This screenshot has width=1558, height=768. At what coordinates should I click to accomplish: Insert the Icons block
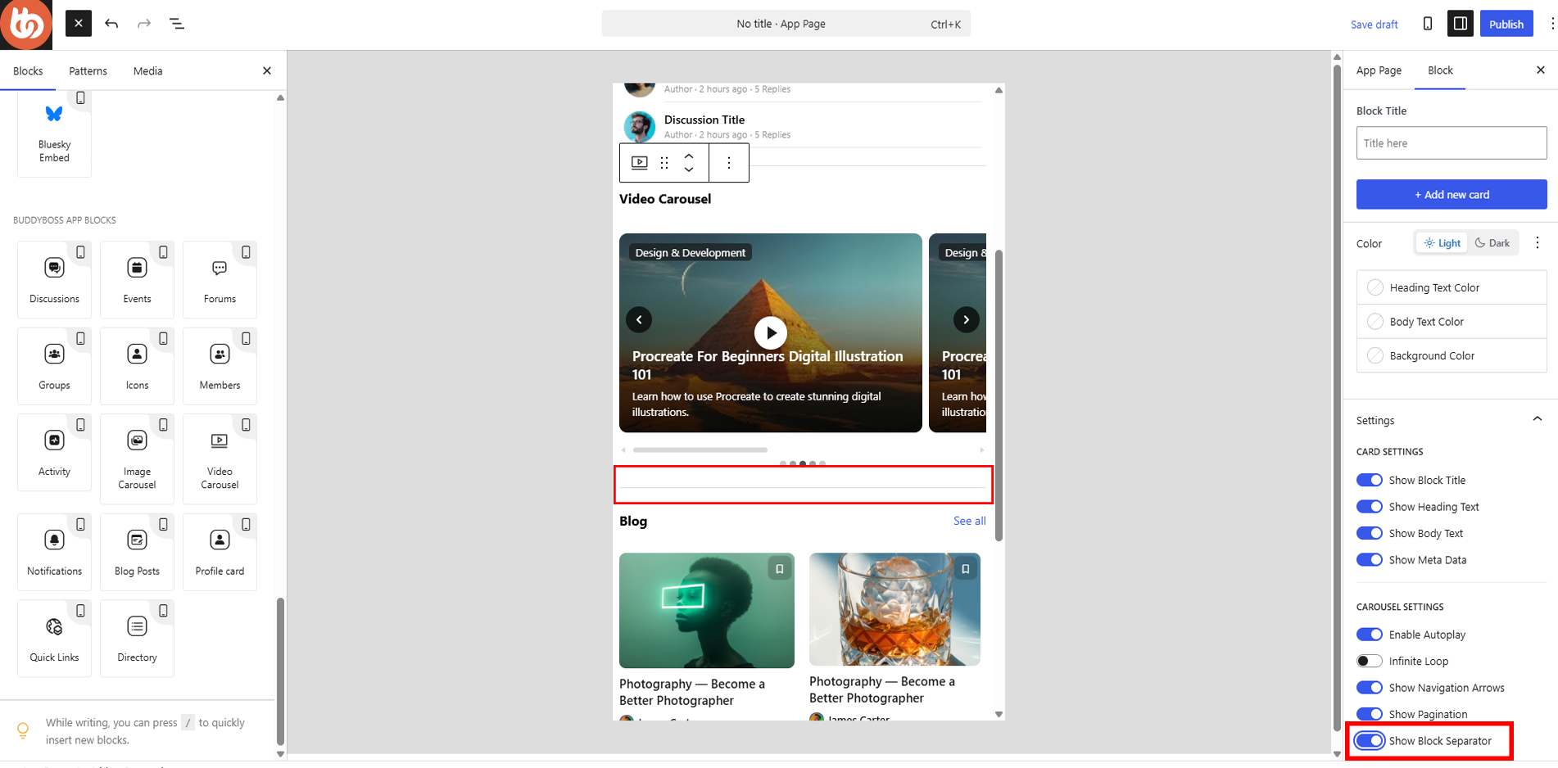tap(137, 365)
